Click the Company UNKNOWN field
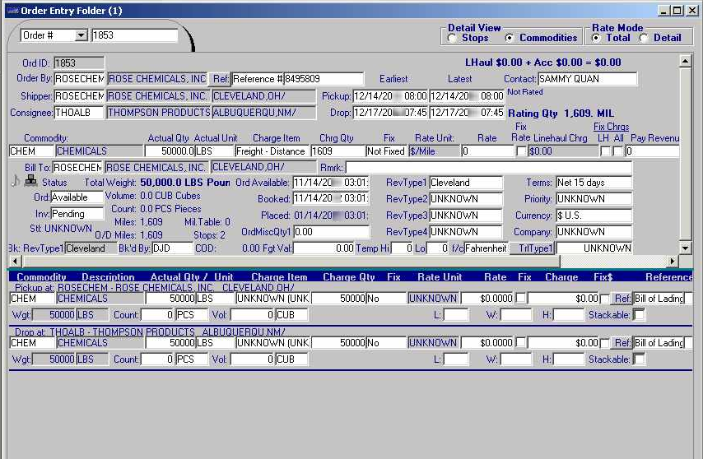 pos(594,232)
